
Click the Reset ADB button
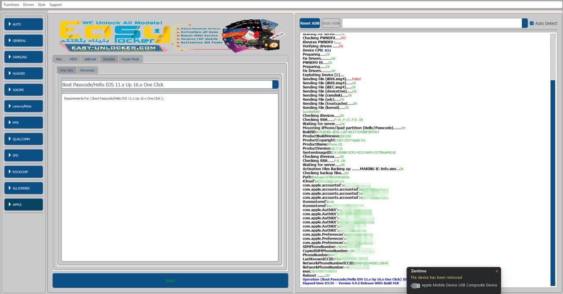click(x=310, y=23)
